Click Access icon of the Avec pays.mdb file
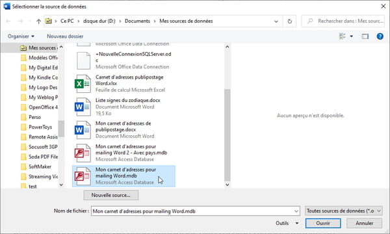Screen dimensions: 390x234 (83, 153)
